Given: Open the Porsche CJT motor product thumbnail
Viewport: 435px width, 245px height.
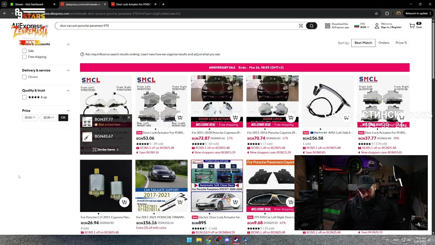Looking at the screenshot, I should 106,186.
